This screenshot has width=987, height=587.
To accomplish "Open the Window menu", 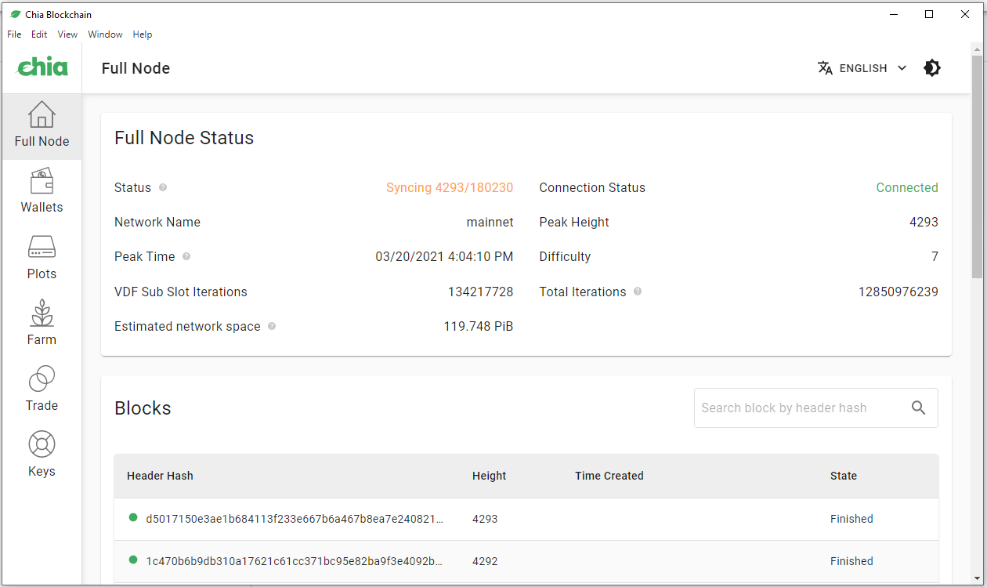I will coord(105,34).
